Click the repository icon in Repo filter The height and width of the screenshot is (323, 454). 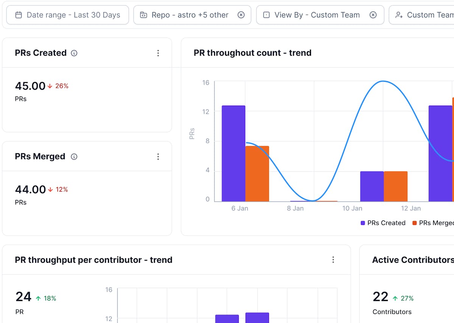144,15
